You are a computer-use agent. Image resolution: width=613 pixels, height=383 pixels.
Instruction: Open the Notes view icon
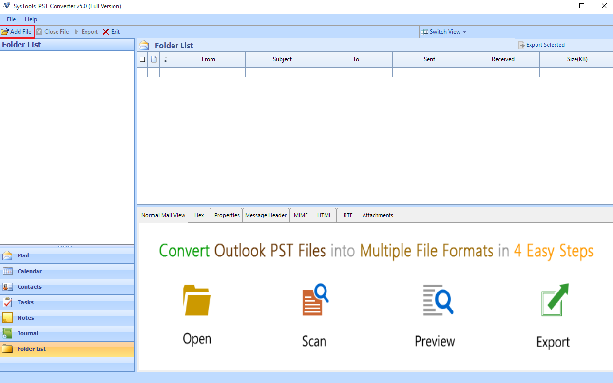tap(8, 318)
